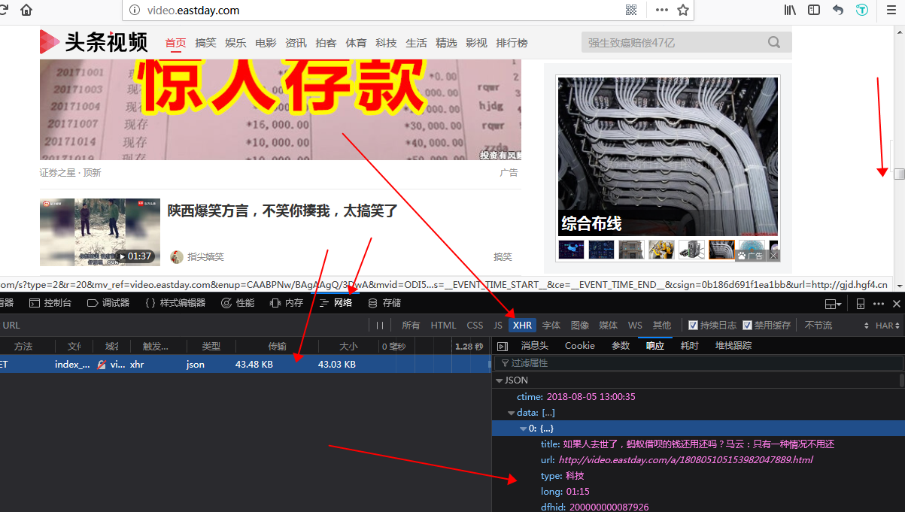
Task: Click the site information icon
Action: (135, 10)
